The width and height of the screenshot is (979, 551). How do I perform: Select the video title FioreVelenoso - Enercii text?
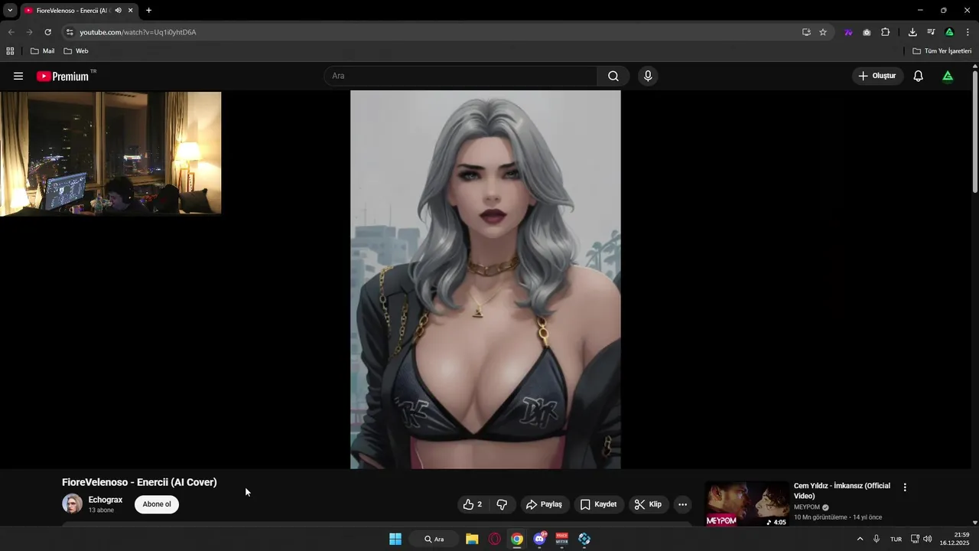[139, 482]
